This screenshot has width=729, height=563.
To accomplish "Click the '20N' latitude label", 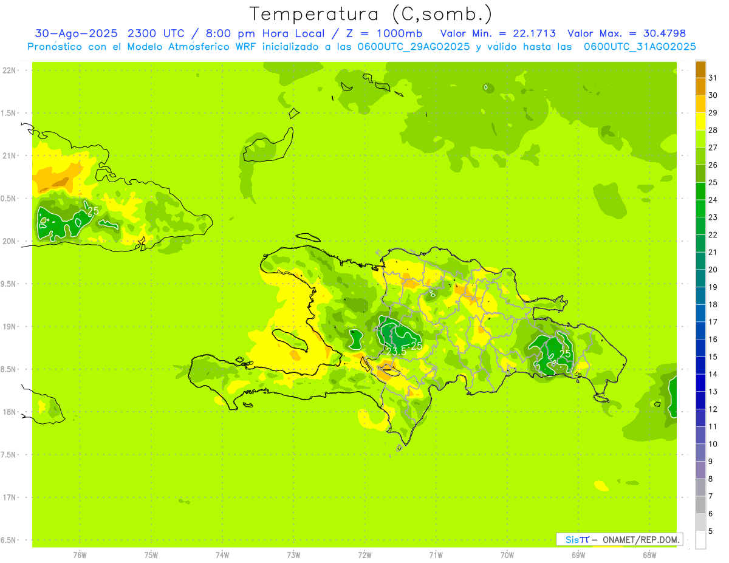I will click(9, 241).
